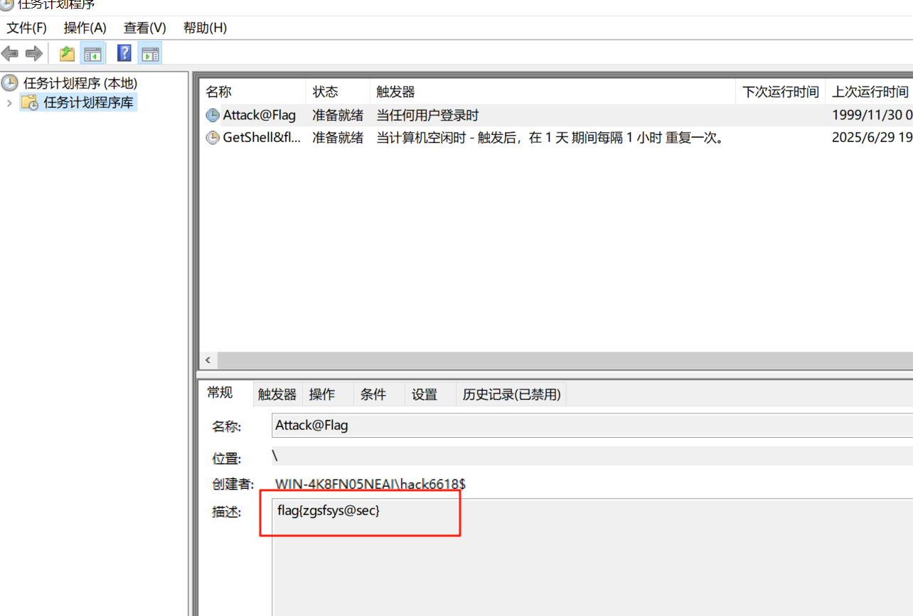Select the GetShell&fl... task row name

[262, 138]
